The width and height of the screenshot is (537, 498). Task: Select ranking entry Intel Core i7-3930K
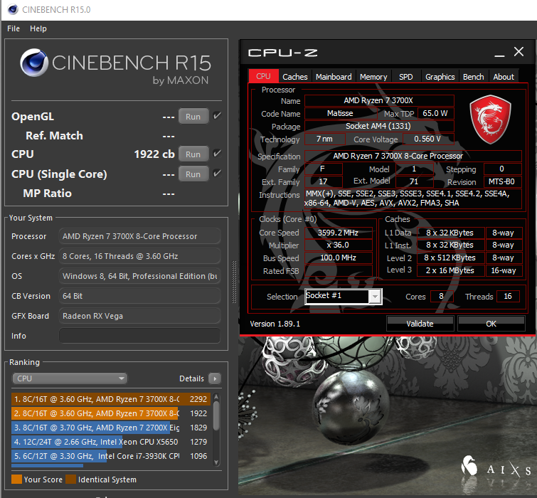[x=111, y=456]
